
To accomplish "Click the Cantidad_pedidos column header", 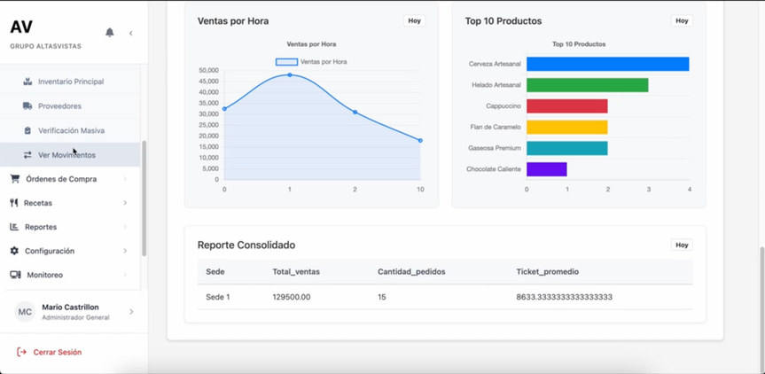I will click(411, 271).
